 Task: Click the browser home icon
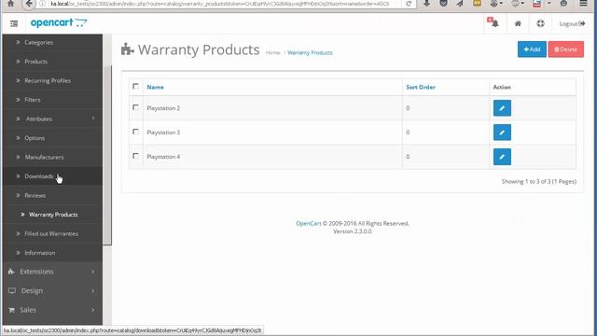[x=10, y=4]
